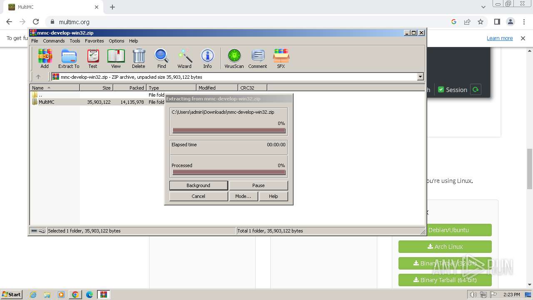Select the MultiMC folder icon in list
Viewport: 533px width, 300px height.
click(35, 102)
